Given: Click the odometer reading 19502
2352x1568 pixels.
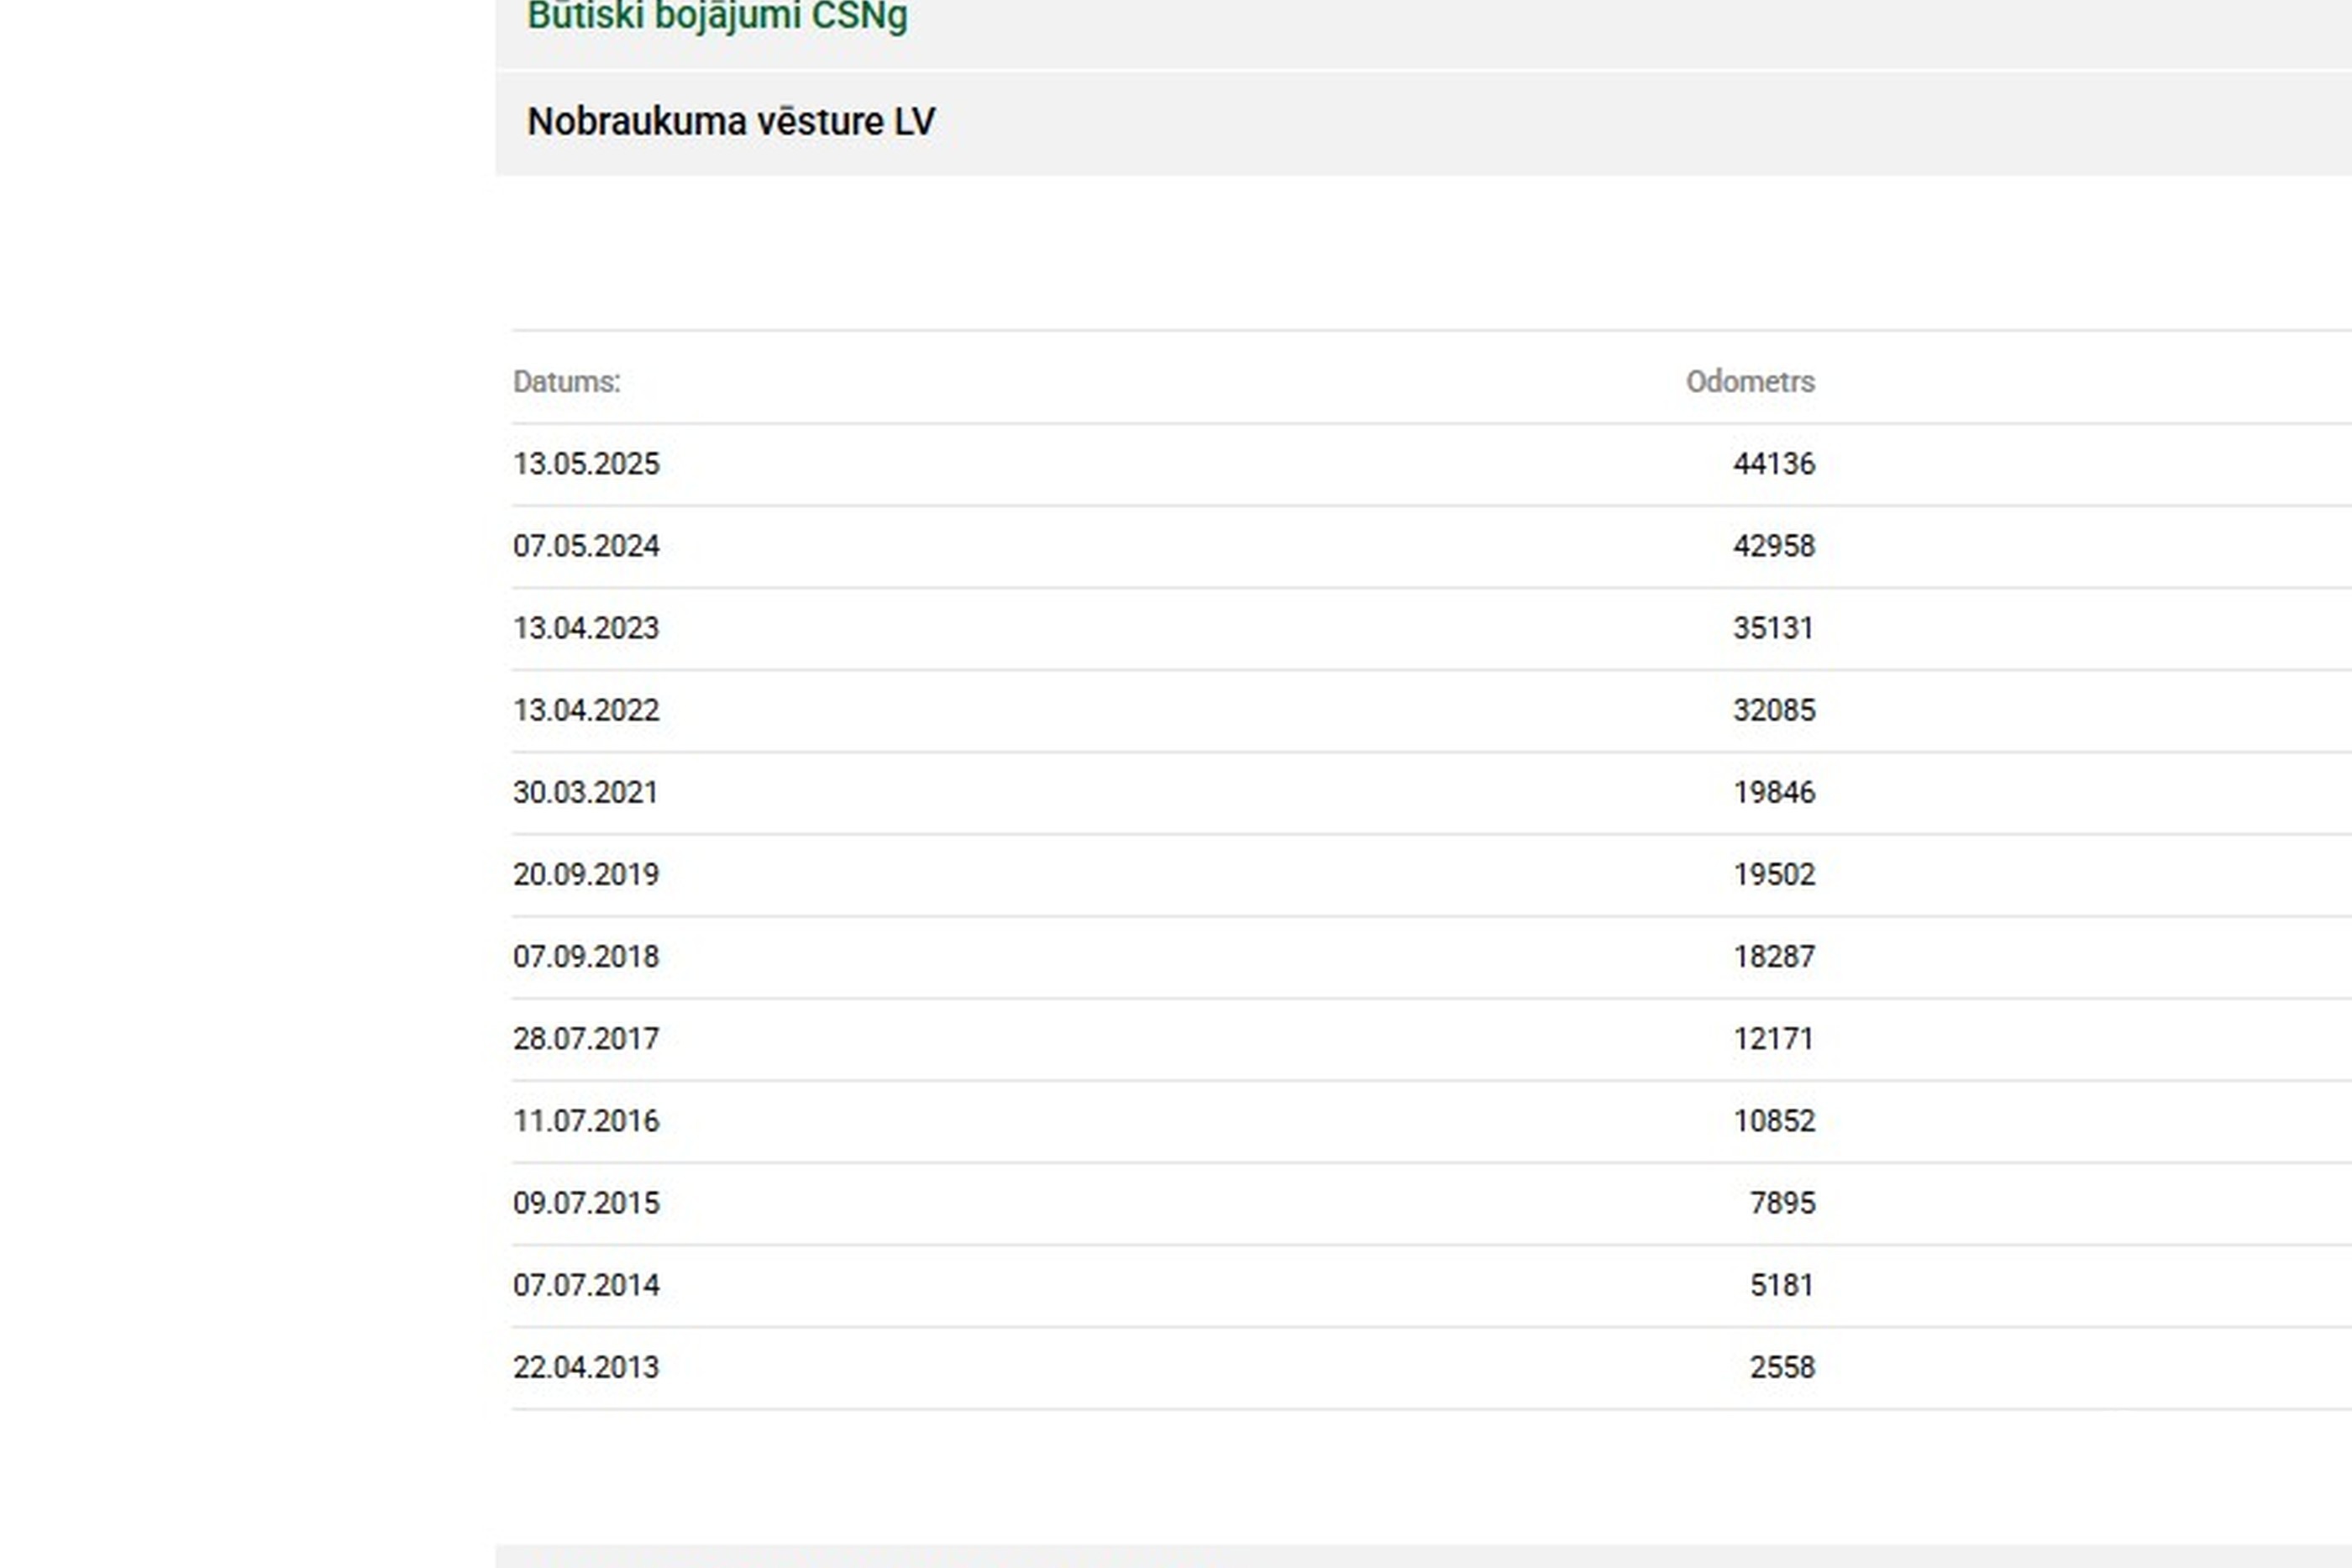Looking at the screenshot, I should [x=1773, y=874].
